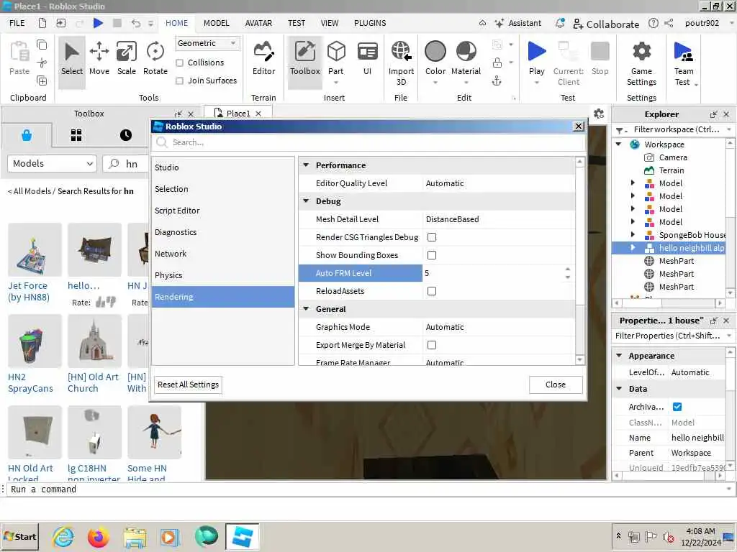Open Internet Explorer from taskbar
This screenshot has height=552, width=737.
(x=63, y=537)
